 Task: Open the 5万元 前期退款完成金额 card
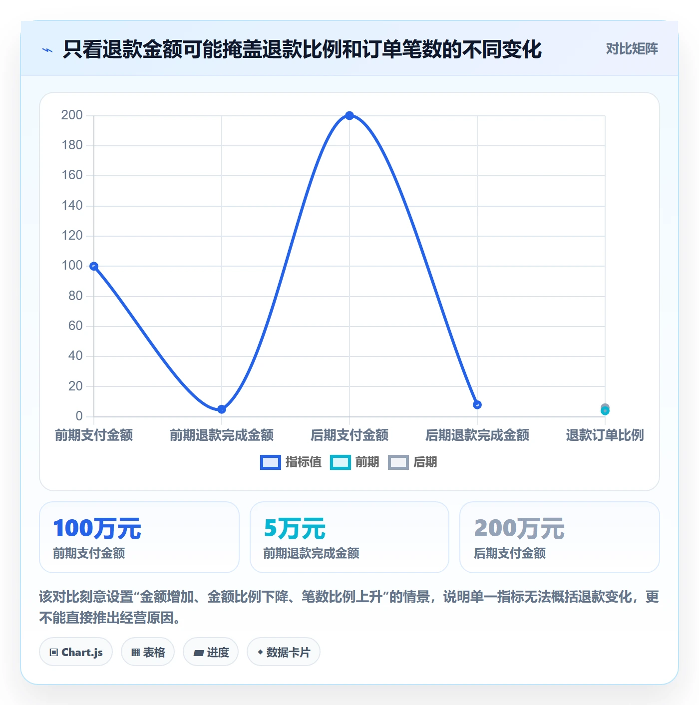[x=349, y=537]
